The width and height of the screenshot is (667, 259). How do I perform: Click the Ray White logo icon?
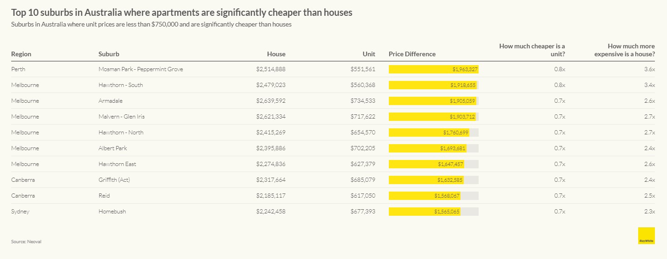pos(646,236)
